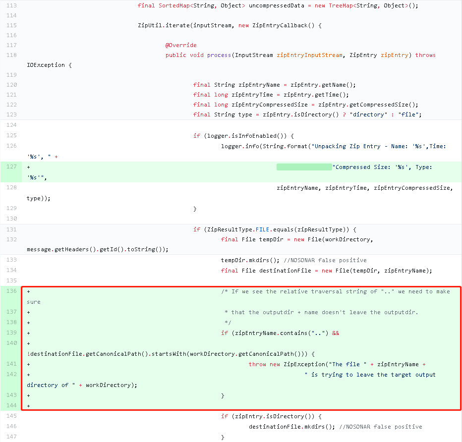462x442 pixels.
Task: Click destinationFile.mkdirs() on line 146
Action: (292, 427)
